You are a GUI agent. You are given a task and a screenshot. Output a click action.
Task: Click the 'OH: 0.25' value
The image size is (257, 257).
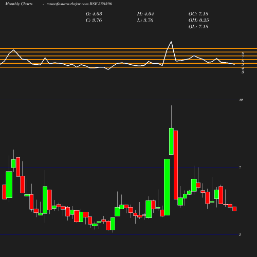(198, 20)
